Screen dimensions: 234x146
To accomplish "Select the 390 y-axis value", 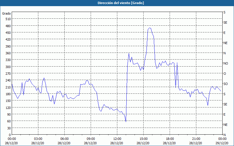I will [8, 46].
